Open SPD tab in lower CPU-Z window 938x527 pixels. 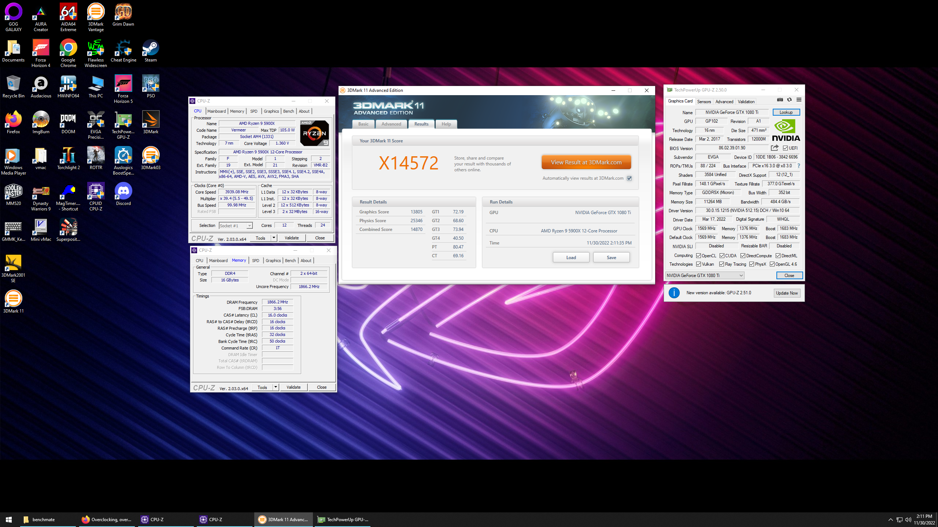pyautogui.click(x=256, y=261)
